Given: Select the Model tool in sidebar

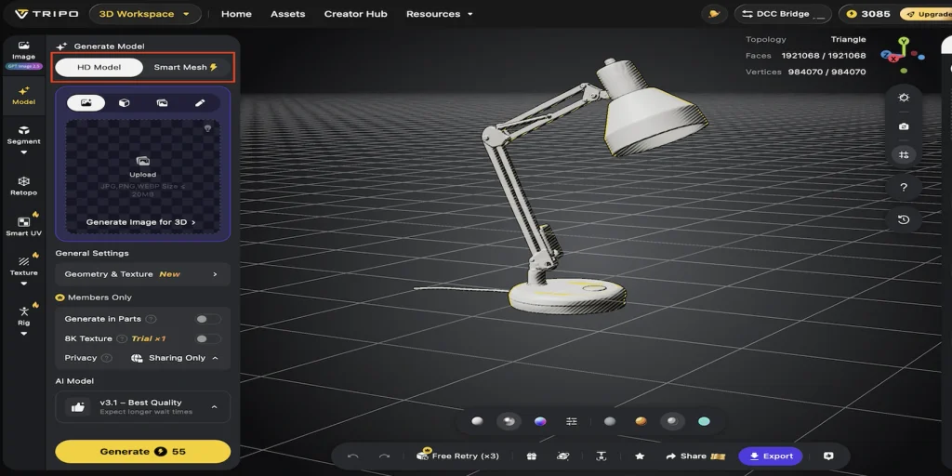Looking at the screenshot, I should pos(23,96).
